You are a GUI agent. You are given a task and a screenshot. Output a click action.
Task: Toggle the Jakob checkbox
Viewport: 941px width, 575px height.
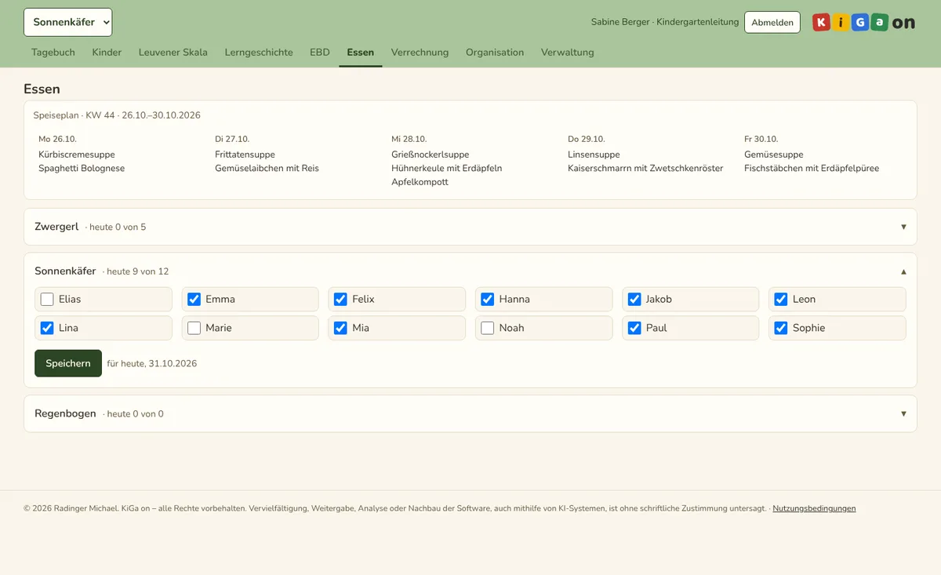(634, 299)
